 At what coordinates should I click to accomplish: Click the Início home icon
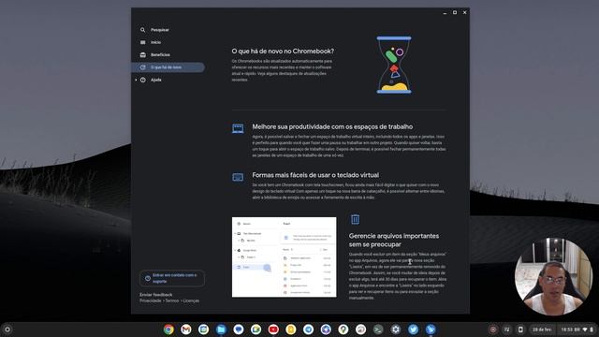coord(142,42)
